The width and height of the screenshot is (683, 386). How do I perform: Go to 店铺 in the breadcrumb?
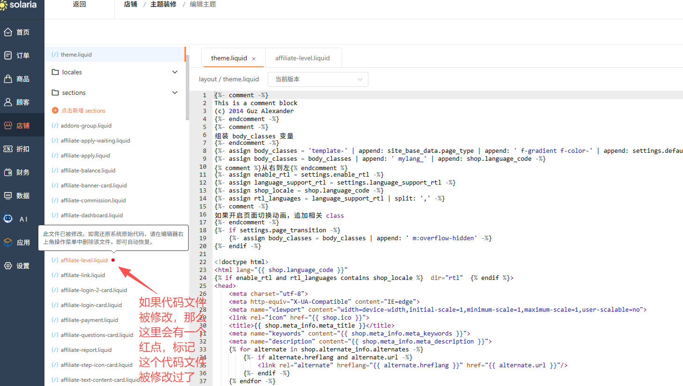coord(131,5)
